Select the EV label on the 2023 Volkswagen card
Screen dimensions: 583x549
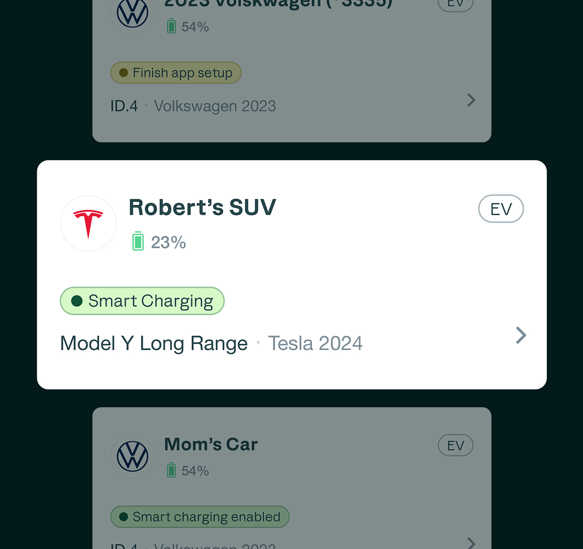[x=455, y=4]
